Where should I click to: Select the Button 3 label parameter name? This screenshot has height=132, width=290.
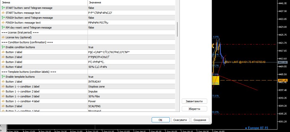click(x=14, y=62)
